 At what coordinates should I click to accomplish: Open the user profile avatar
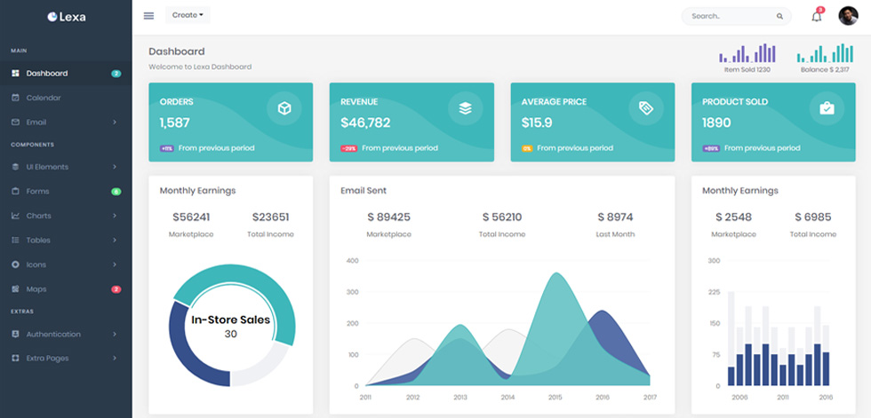[848, 15]
